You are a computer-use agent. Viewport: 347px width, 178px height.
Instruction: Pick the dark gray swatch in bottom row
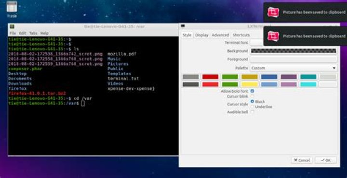(190, 84)
